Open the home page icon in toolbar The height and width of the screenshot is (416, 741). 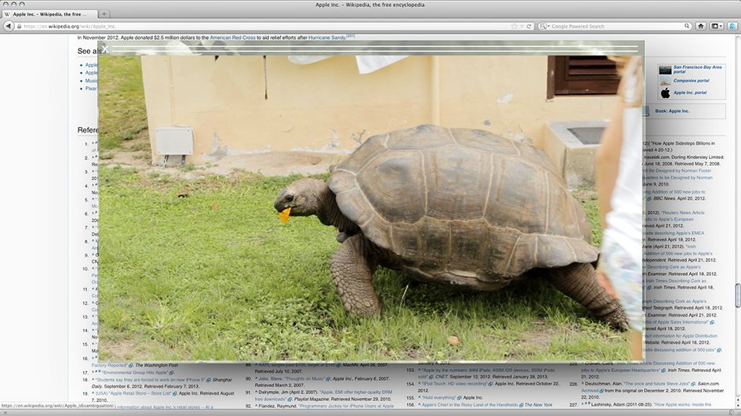[701, 26]
